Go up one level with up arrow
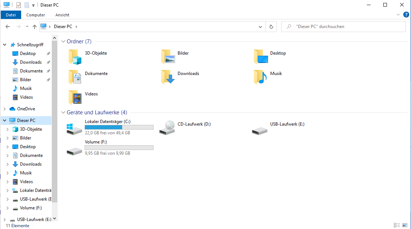This screenshot has height=229, width=411. [x=35, y=27]
